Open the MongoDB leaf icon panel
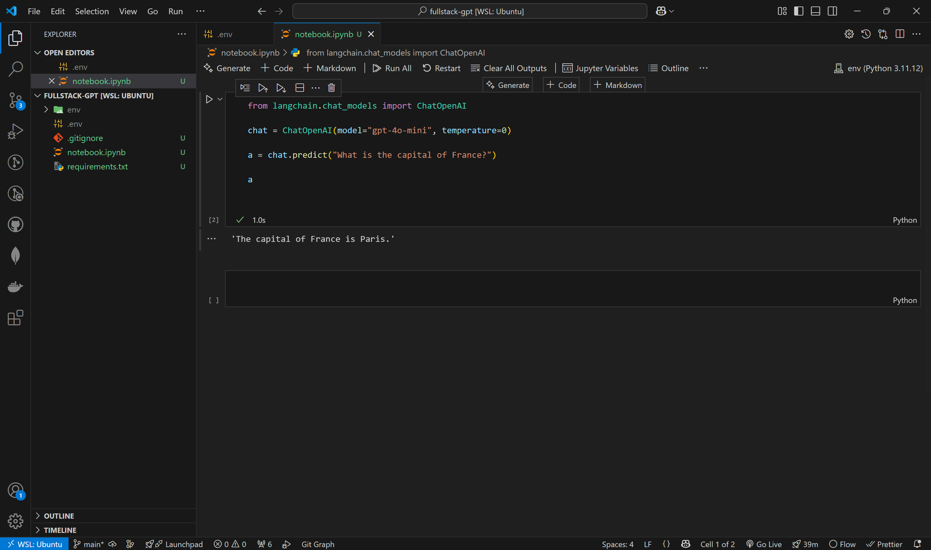 tap(15, 255)
